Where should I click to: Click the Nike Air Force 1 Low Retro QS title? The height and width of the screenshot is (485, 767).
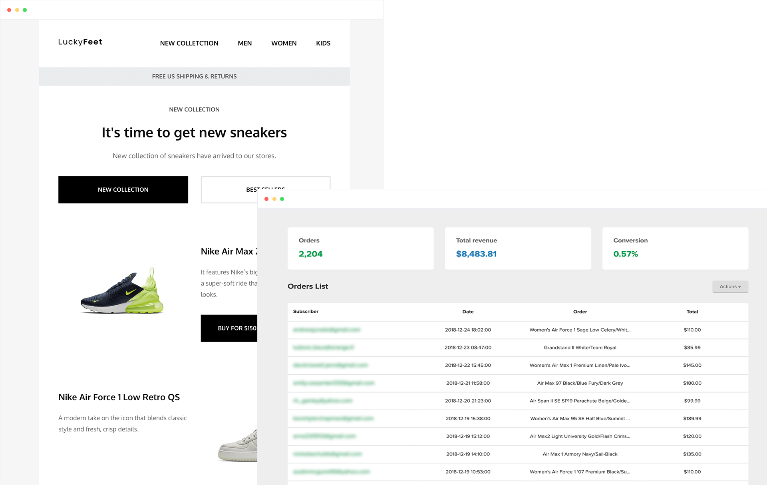click(119, 397)
